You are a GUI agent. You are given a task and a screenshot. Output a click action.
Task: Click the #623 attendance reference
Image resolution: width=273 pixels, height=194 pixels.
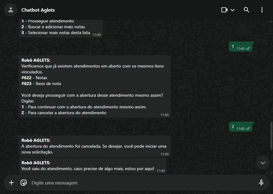(26, 83)
